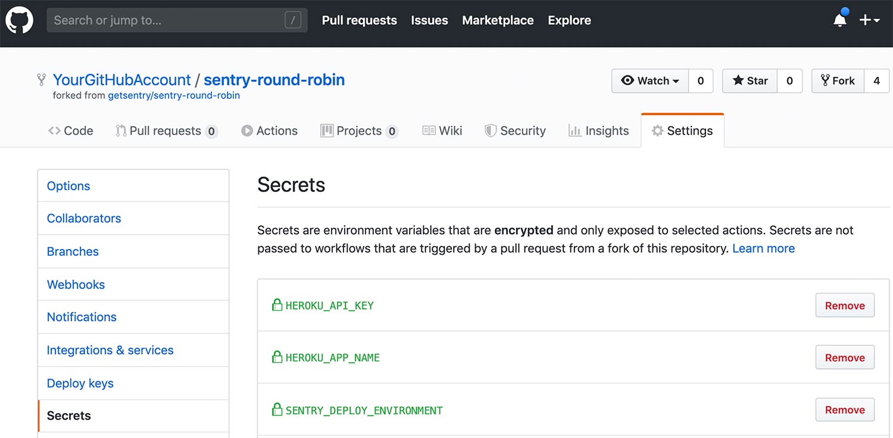Remove the SENTRY_DEPLOY_ENVIRONMENT secret
Image resolution: width=893 pixels, height=438 pixels.
844,410
